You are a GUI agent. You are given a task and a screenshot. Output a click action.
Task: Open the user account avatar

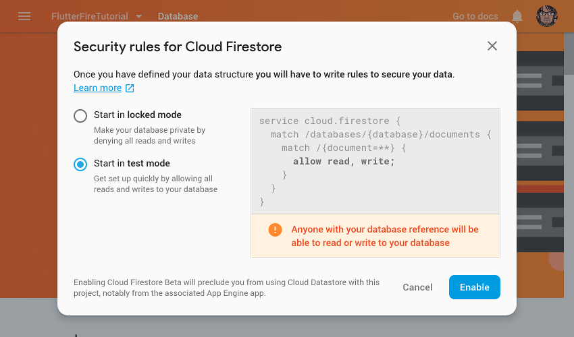click(x=546, y=16)
